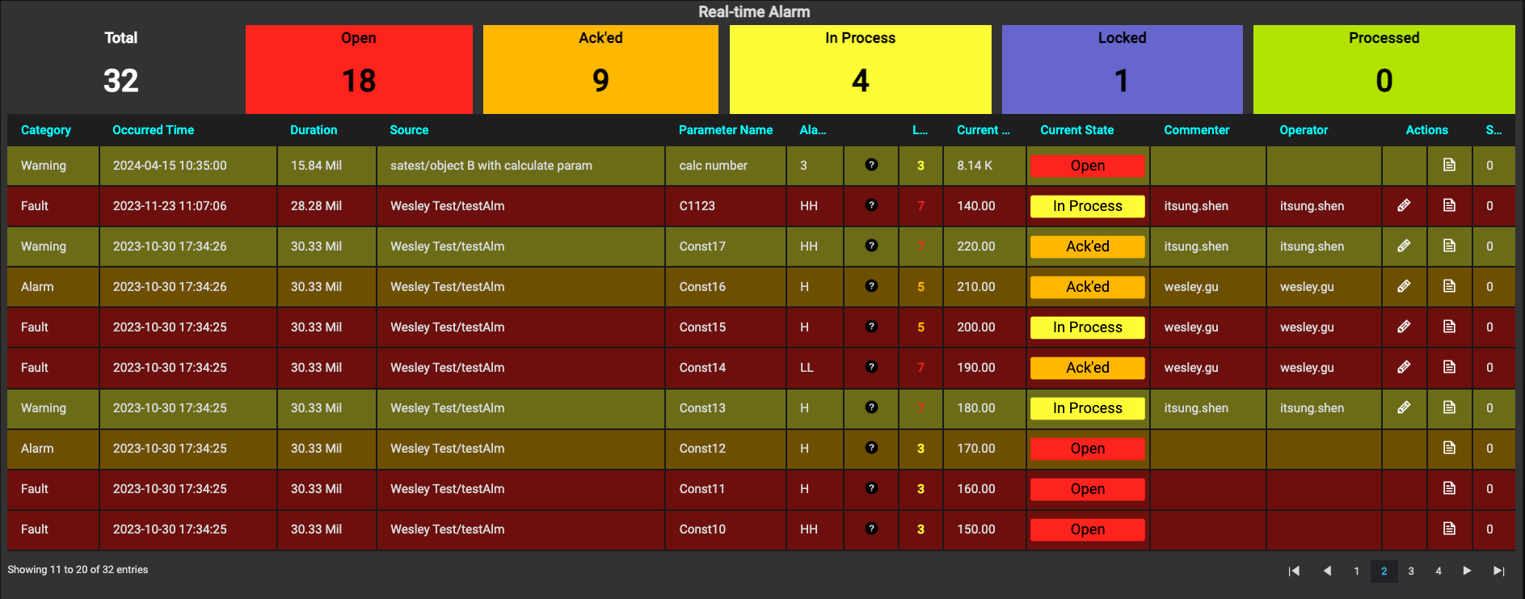Screen dimensions: 1525x599
Task: Go to the previous page arrow
Action: click(x=1327, y=571)
